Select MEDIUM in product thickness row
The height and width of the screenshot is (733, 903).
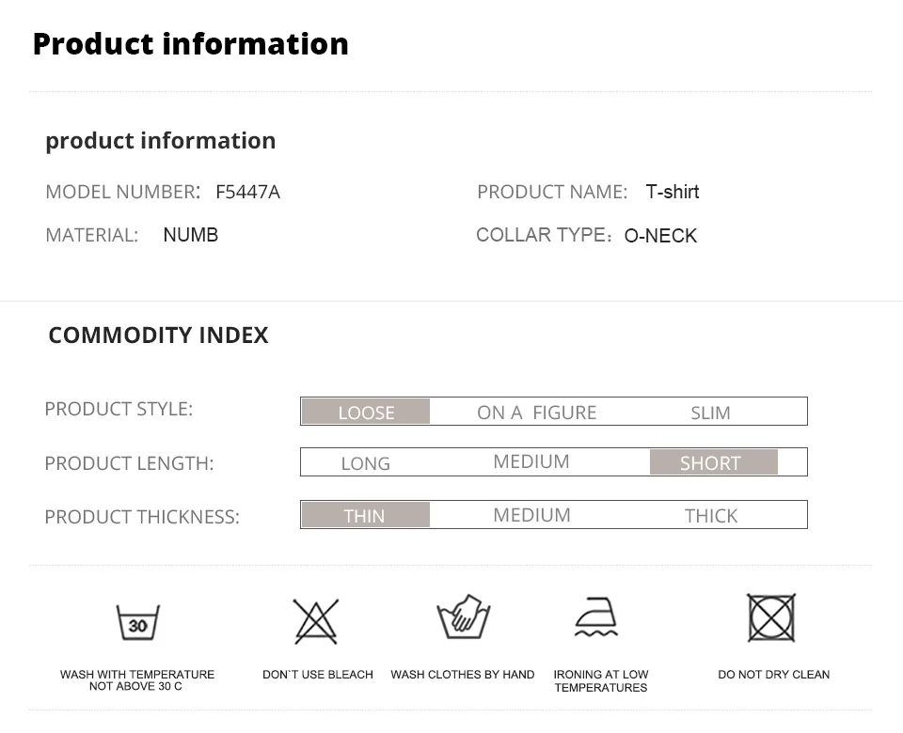coord(531,515)
